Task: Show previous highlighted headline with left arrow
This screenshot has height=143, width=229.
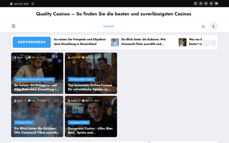Action: 206,43
